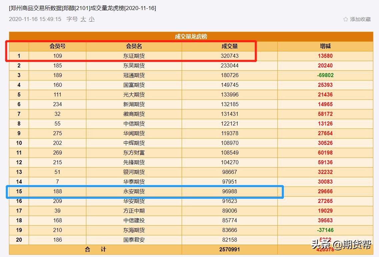Select 永安期货 in row 15
379x257 pixels.
point(133,191)
